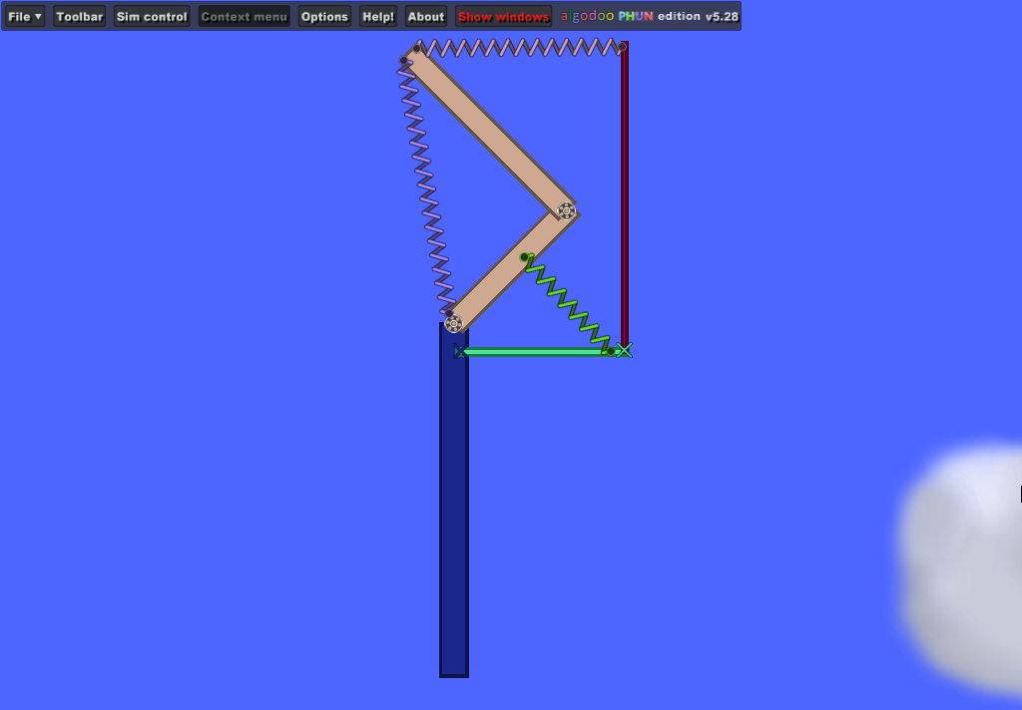Select the purple zigzag spring
Viewport: 1022px width, 710px height.
[x=426, y=186]
